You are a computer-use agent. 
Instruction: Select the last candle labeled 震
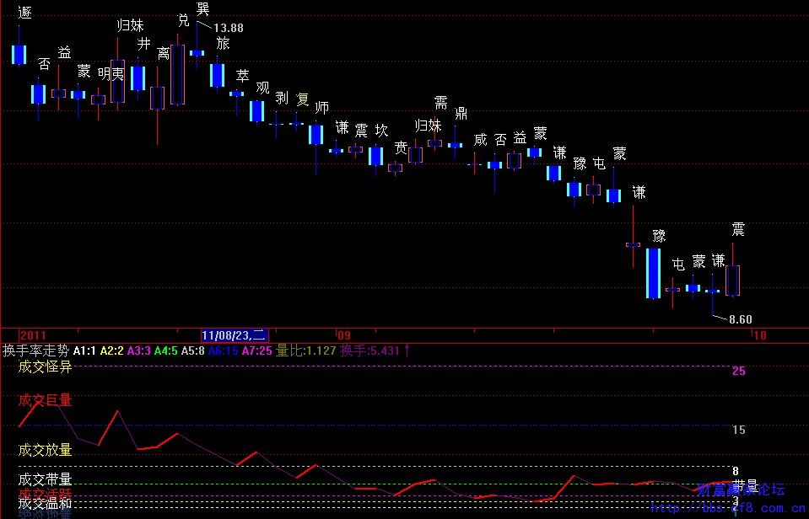(x=732, y=280)
